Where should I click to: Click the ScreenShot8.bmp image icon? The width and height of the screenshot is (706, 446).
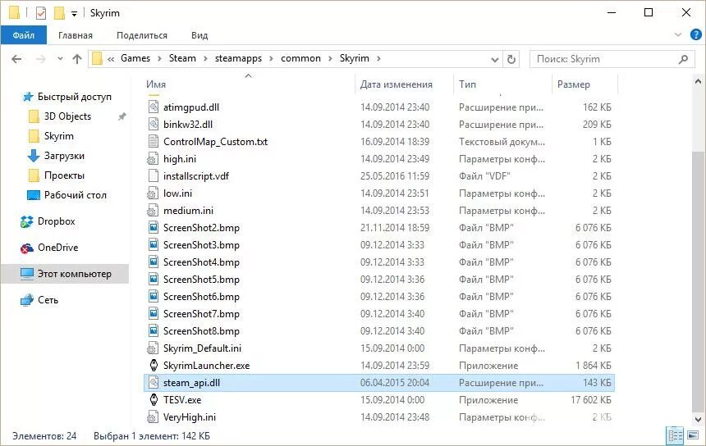[x=154, y=331]
